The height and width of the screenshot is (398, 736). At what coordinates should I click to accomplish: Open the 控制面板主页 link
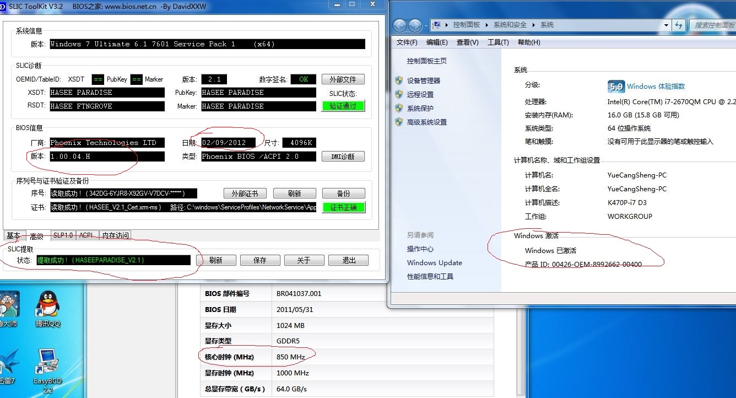[x=427, y=61]
